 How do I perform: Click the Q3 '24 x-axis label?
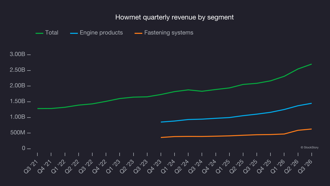195,167
